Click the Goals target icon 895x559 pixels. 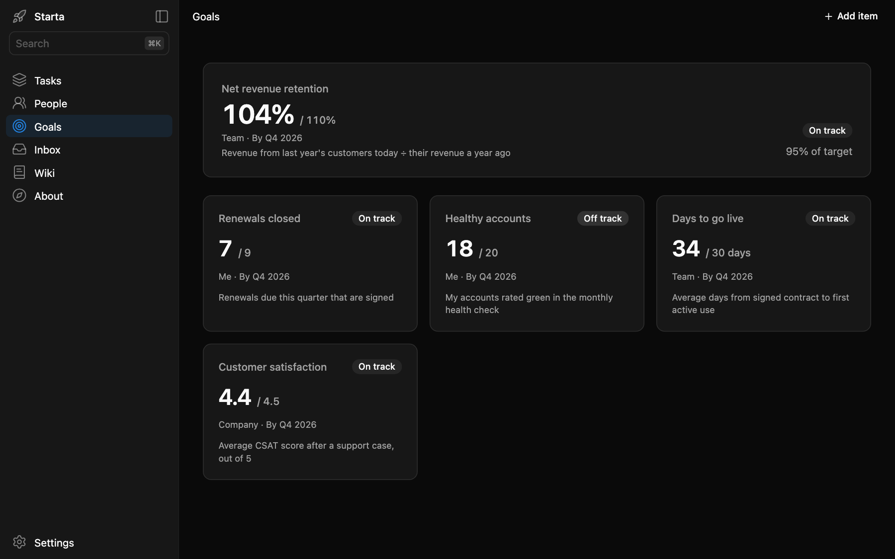(19, 126)
